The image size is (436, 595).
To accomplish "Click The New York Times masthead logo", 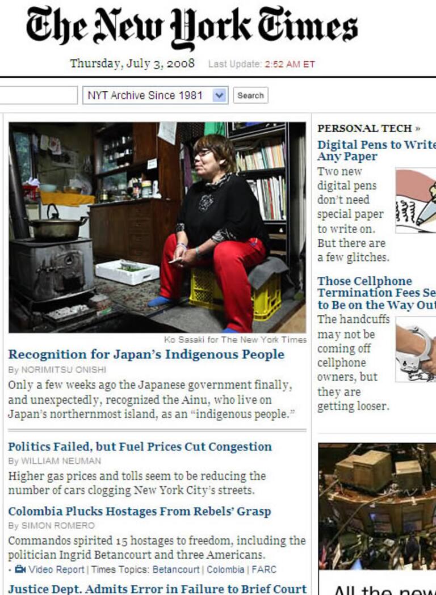I will 192,27.
